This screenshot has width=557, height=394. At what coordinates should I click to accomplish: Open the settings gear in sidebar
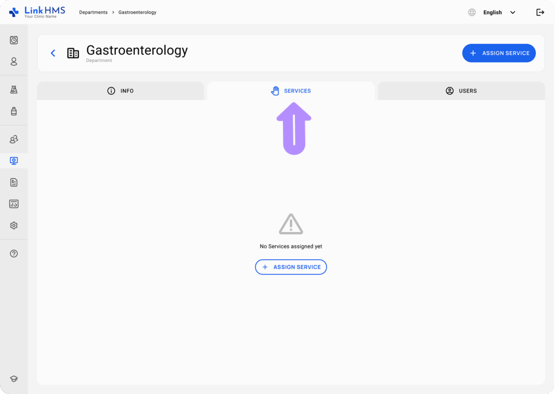click(x=14, y=226)
